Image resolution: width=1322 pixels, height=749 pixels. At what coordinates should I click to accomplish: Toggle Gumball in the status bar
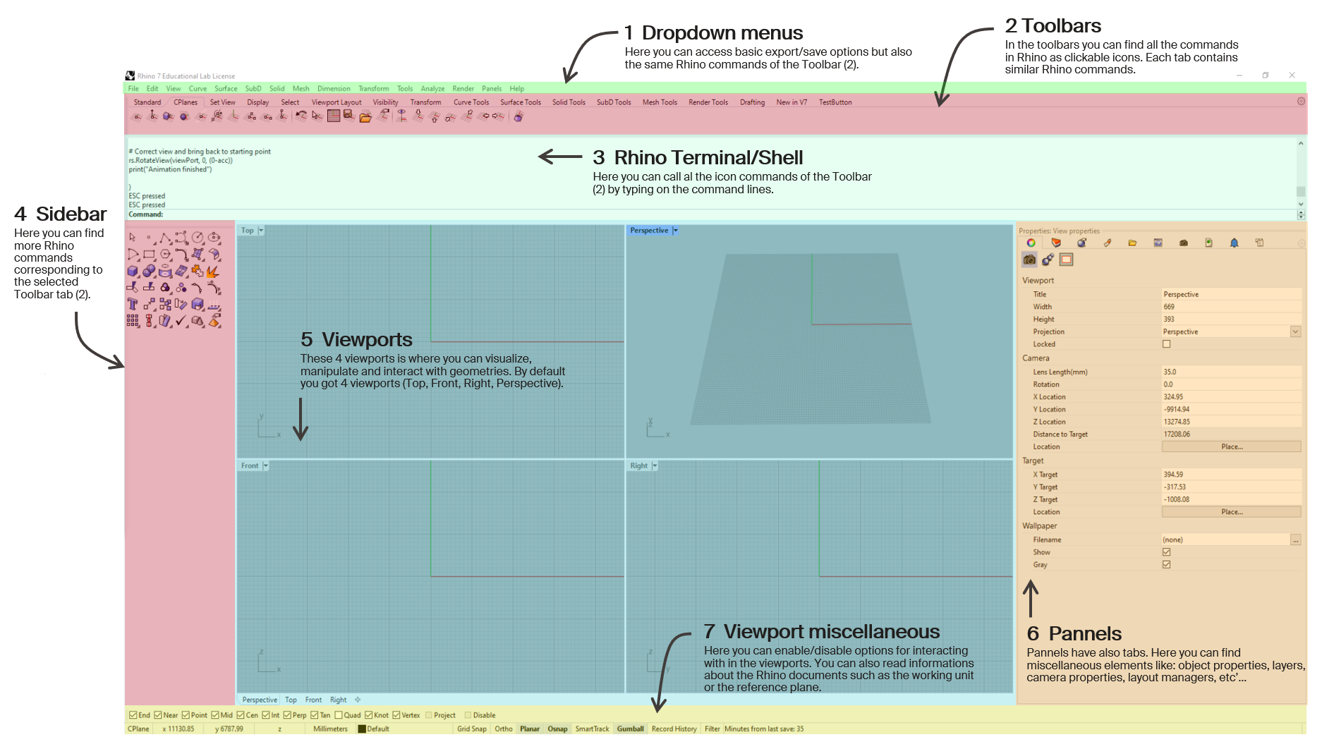pos(630,729)
